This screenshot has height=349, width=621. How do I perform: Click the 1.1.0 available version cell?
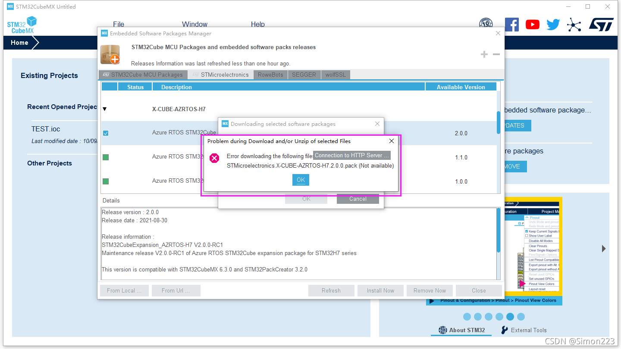click(461, 157)
